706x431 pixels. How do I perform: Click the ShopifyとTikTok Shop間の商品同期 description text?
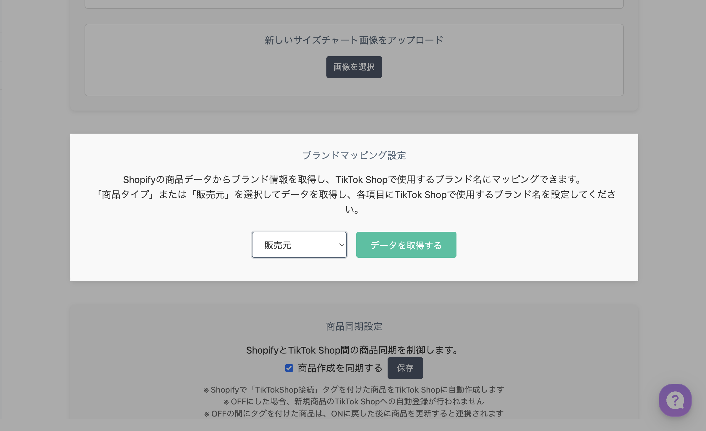click(352, 350)
